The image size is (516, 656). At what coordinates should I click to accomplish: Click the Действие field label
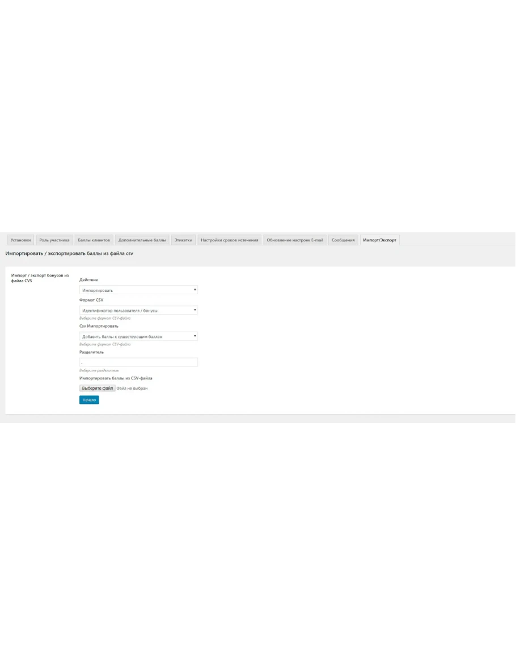[88, 279]
